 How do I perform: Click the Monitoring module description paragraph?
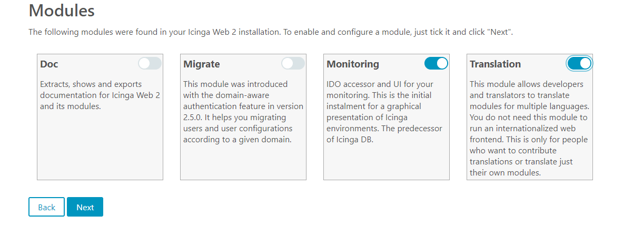click(385, 112)
